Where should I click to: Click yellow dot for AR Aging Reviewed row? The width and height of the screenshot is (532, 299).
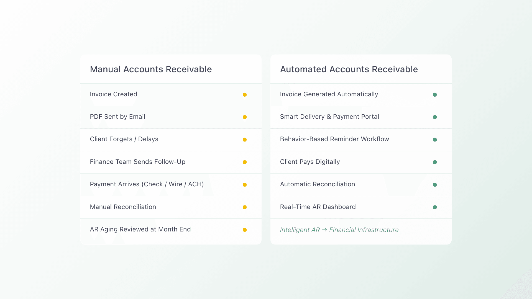pos(245,230)
